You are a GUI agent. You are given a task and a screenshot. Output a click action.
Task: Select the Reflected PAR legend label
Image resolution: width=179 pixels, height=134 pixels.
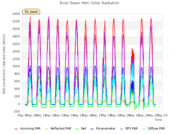[x=61, y=128]
